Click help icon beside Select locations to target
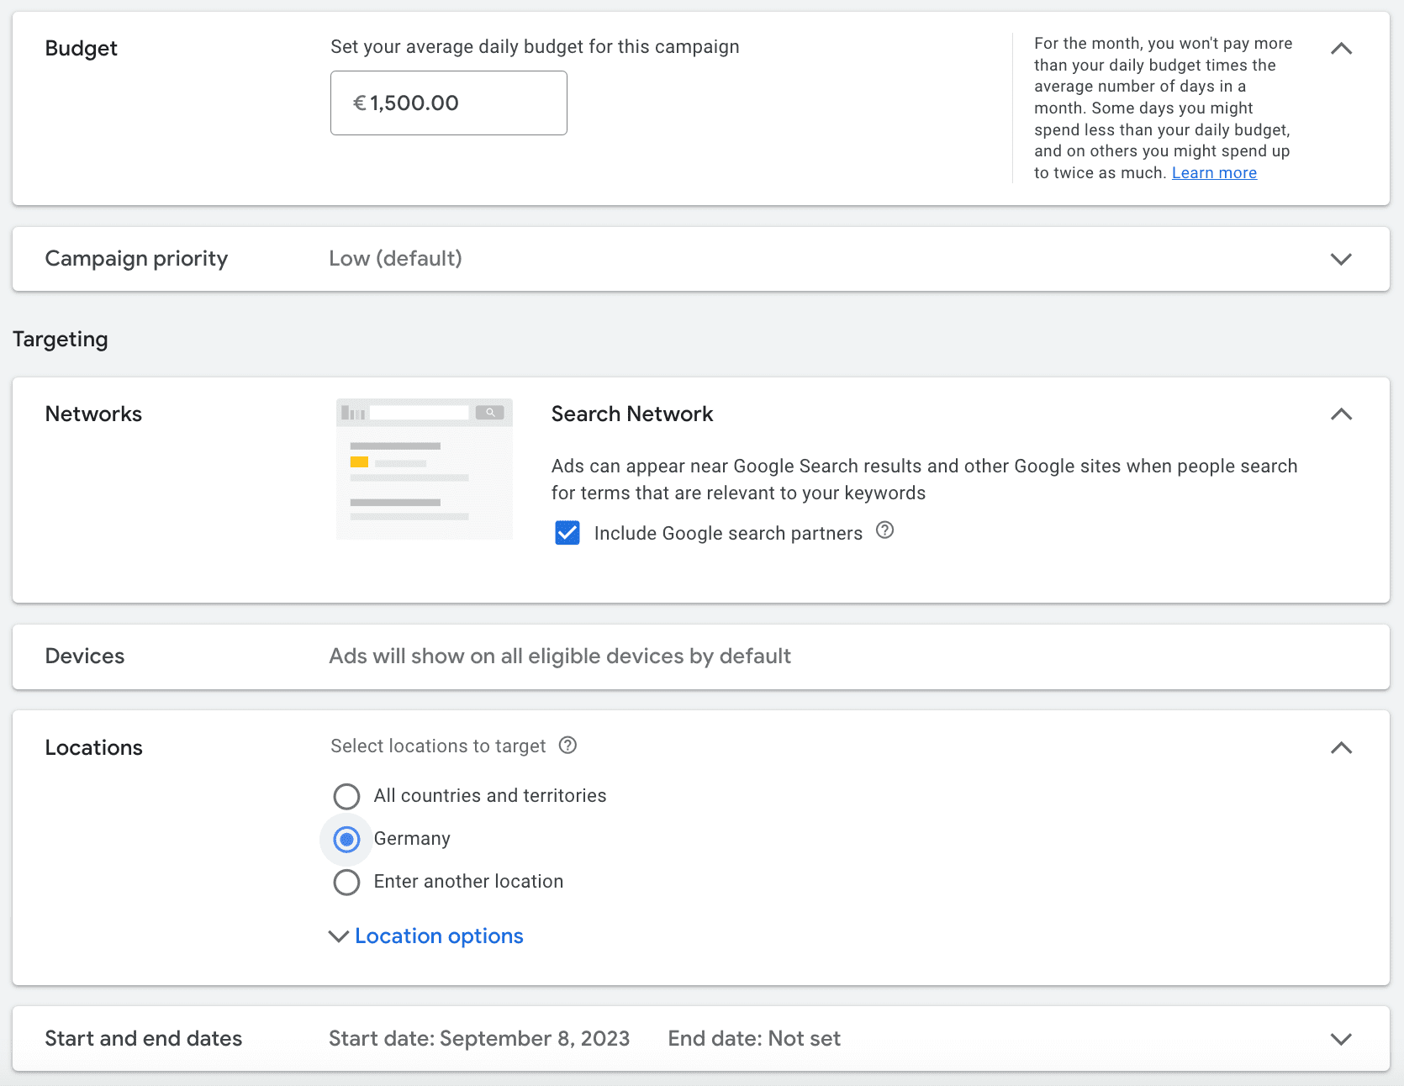Screen dimensions: 1404x1086 tap(567, 746)
